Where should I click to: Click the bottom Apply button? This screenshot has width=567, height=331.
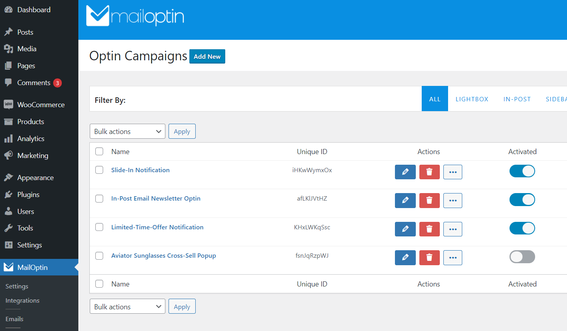(182, 307)
